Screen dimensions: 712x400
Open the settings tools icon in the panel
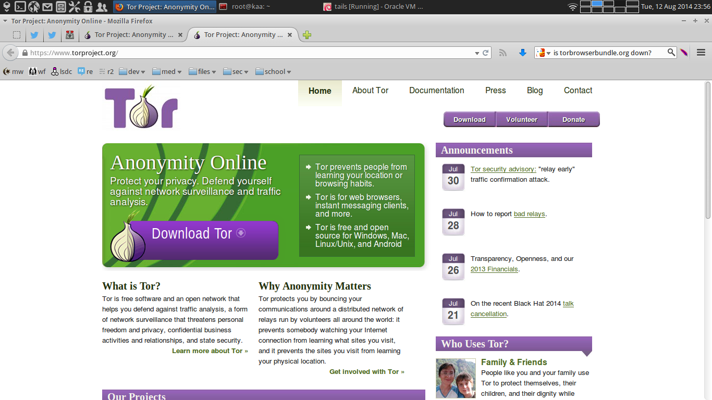click(75, 7)
